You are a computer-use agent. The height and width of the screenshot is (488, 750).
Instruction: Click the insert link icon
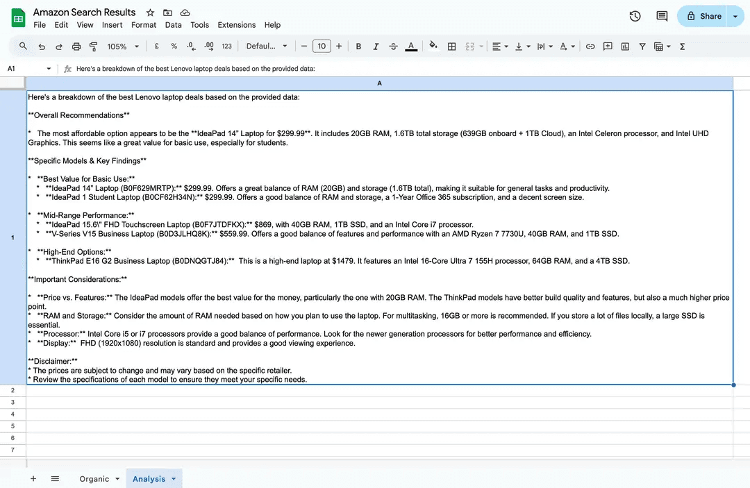click(x=590, y=47)
